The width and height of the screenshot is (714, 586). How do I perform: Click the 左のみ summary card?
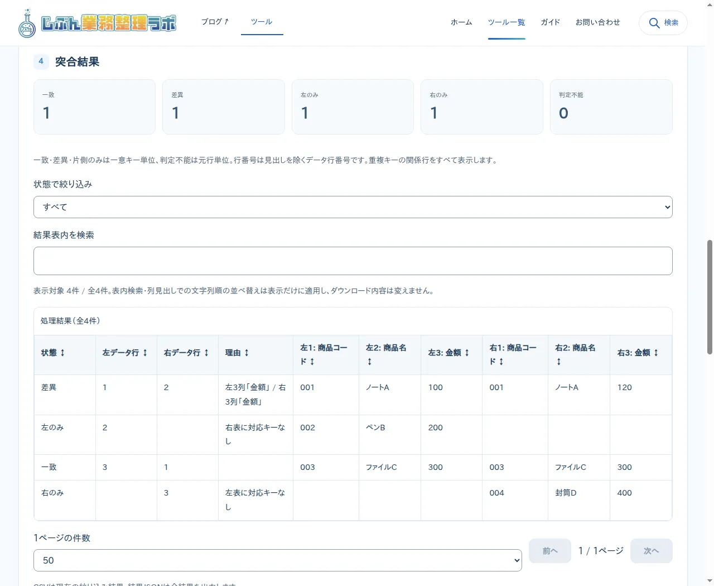point(353,107)
